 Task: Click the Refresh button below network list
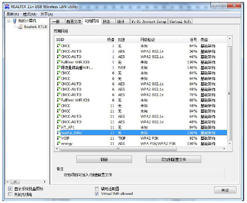[x=104, y=159]
